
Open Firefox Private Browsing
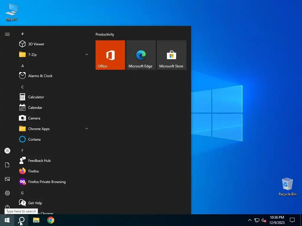point(54,182)
